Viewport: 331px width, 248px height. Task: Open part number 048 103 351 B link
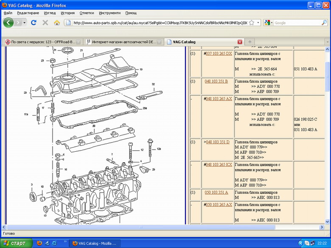tap(216, 81)
